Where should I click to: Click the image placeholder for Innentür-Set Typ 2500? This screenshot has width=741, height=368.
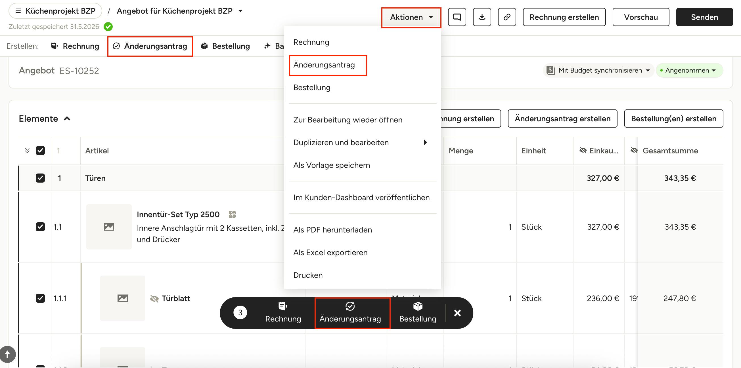tap(109, 227)
